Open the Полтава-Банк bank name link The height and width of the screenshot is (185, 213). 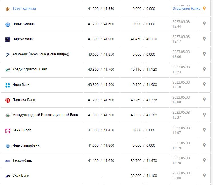coord(24,100)
